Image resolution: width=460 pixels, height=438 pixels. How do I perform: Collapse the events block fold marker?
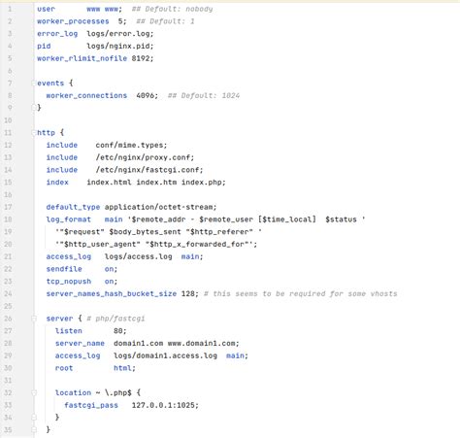(x=34, y=84)
